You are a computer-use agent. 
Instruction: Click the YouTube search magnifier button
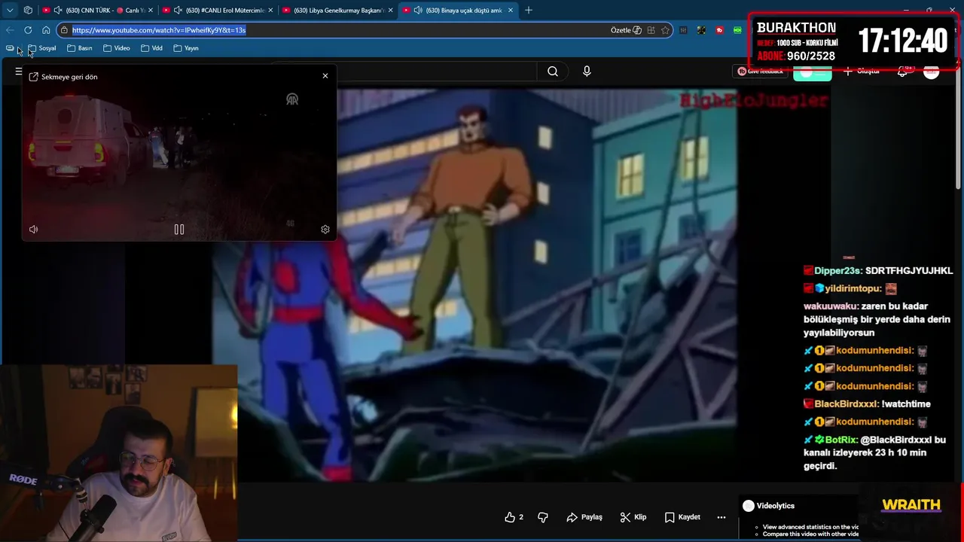(553, 72)
